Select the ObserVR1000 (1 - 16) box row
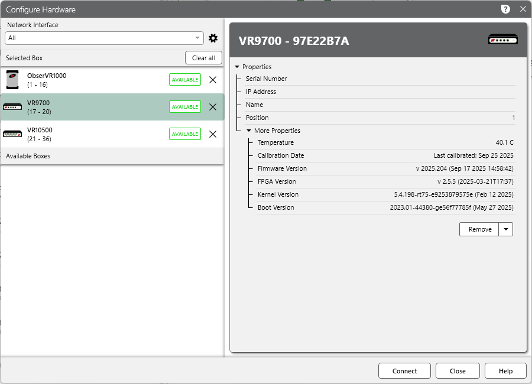The width and height of the screenshot is (532, 384). coord(89,80)
